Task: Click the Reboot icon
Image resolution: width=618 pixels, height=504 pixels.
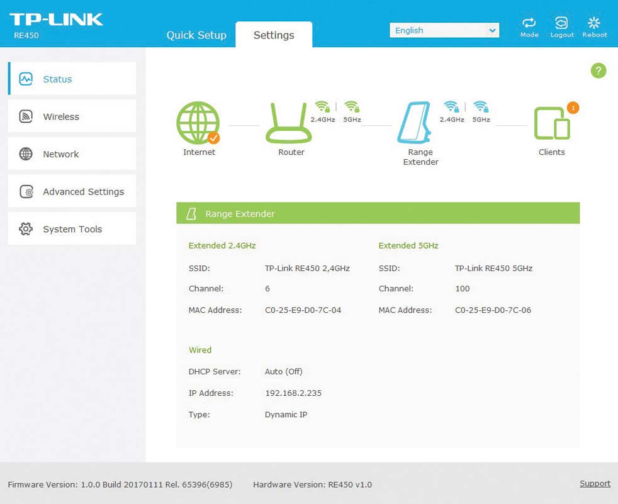Action: (x=594, y=23)
